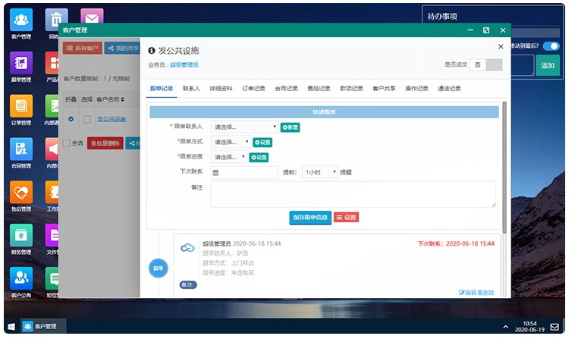The height and width of the screenshot is (339, 572).
Task: Show hidden tray icons arrow
Action: [505, 327]
